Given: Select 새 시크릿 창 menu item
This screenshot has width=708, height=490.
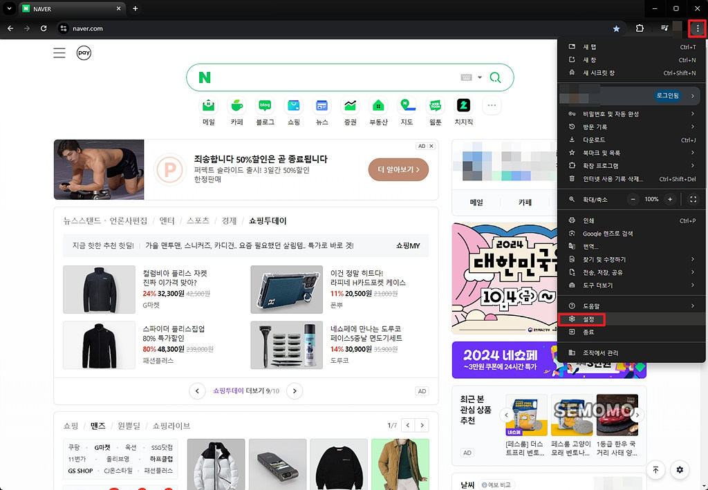Looking at the screenshot, I should coord(632,73).
